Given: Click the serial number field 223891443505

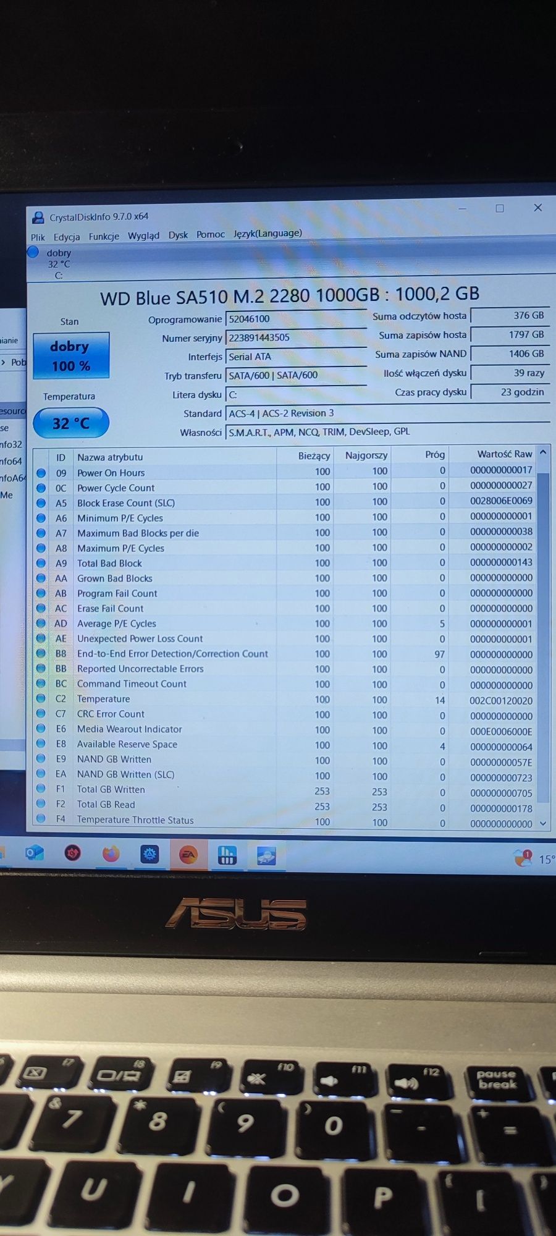Looking at the screenshot, I should tap(296, 337).
